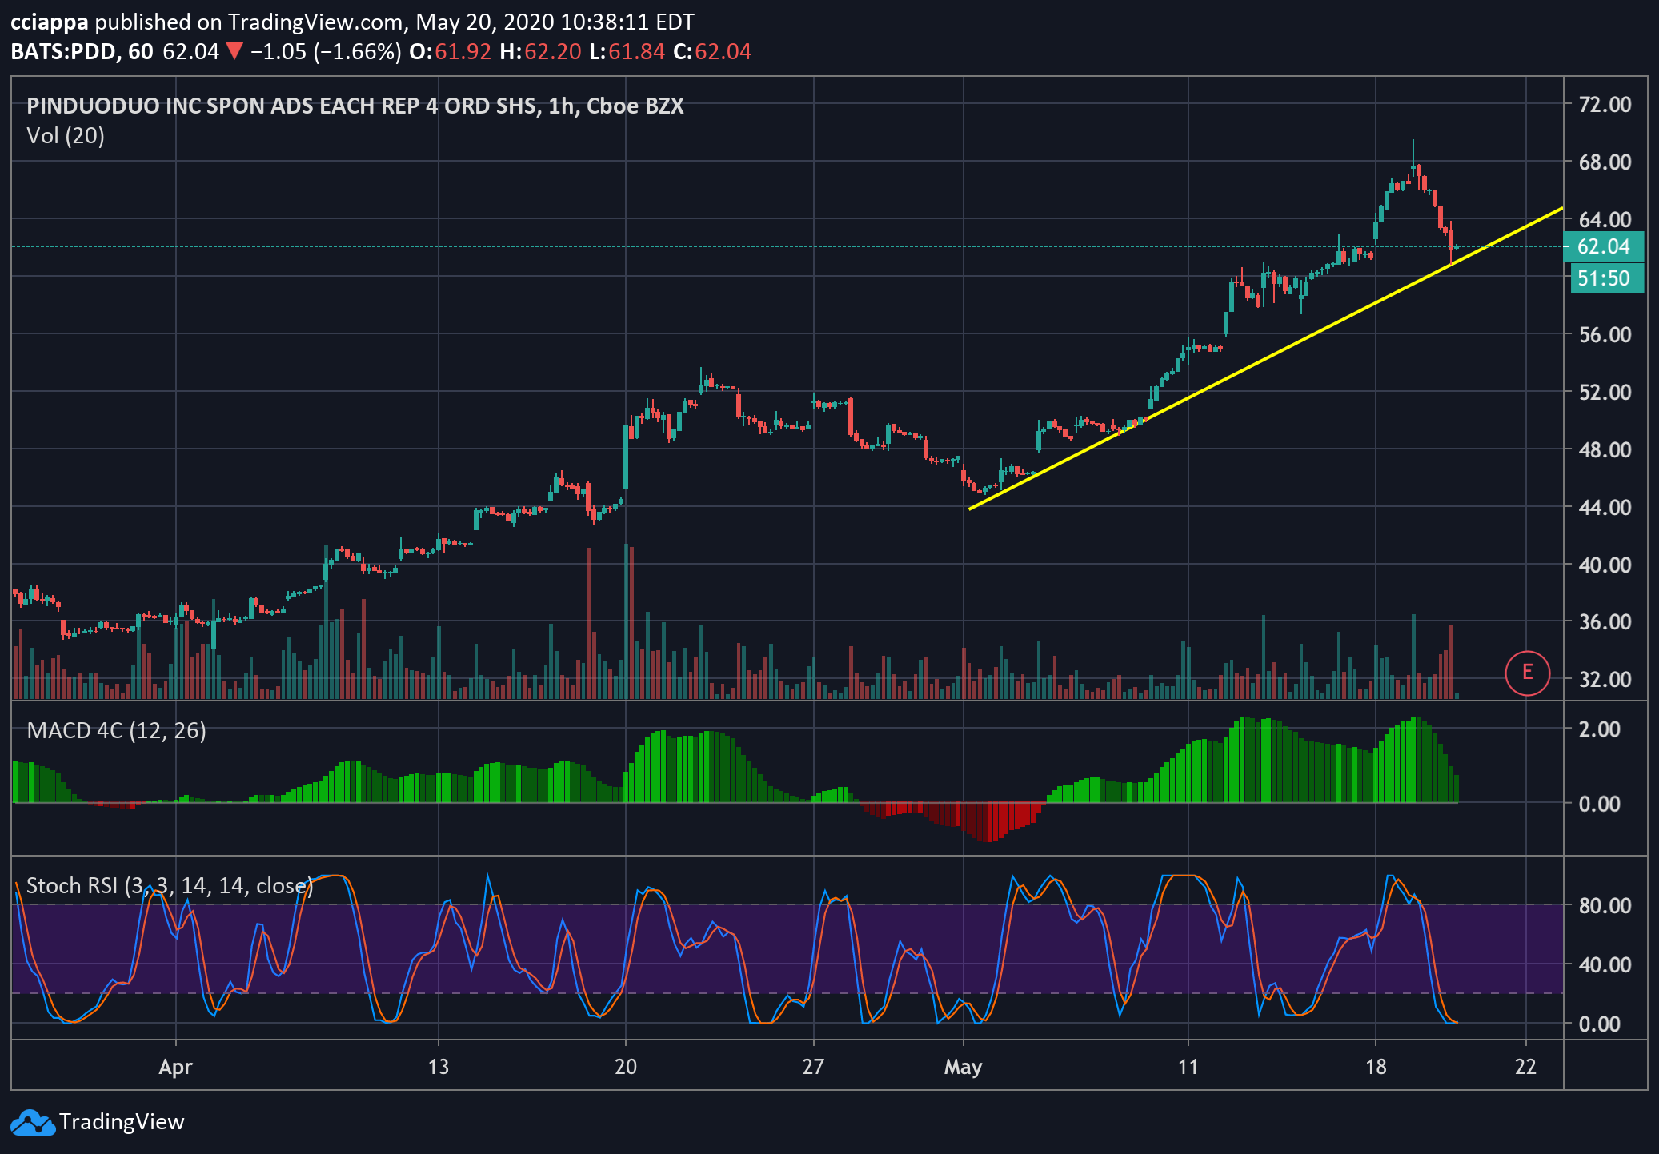Click the −1.05 (−1.66%) change text
Screen dimensions: 1659x1154
326,52
